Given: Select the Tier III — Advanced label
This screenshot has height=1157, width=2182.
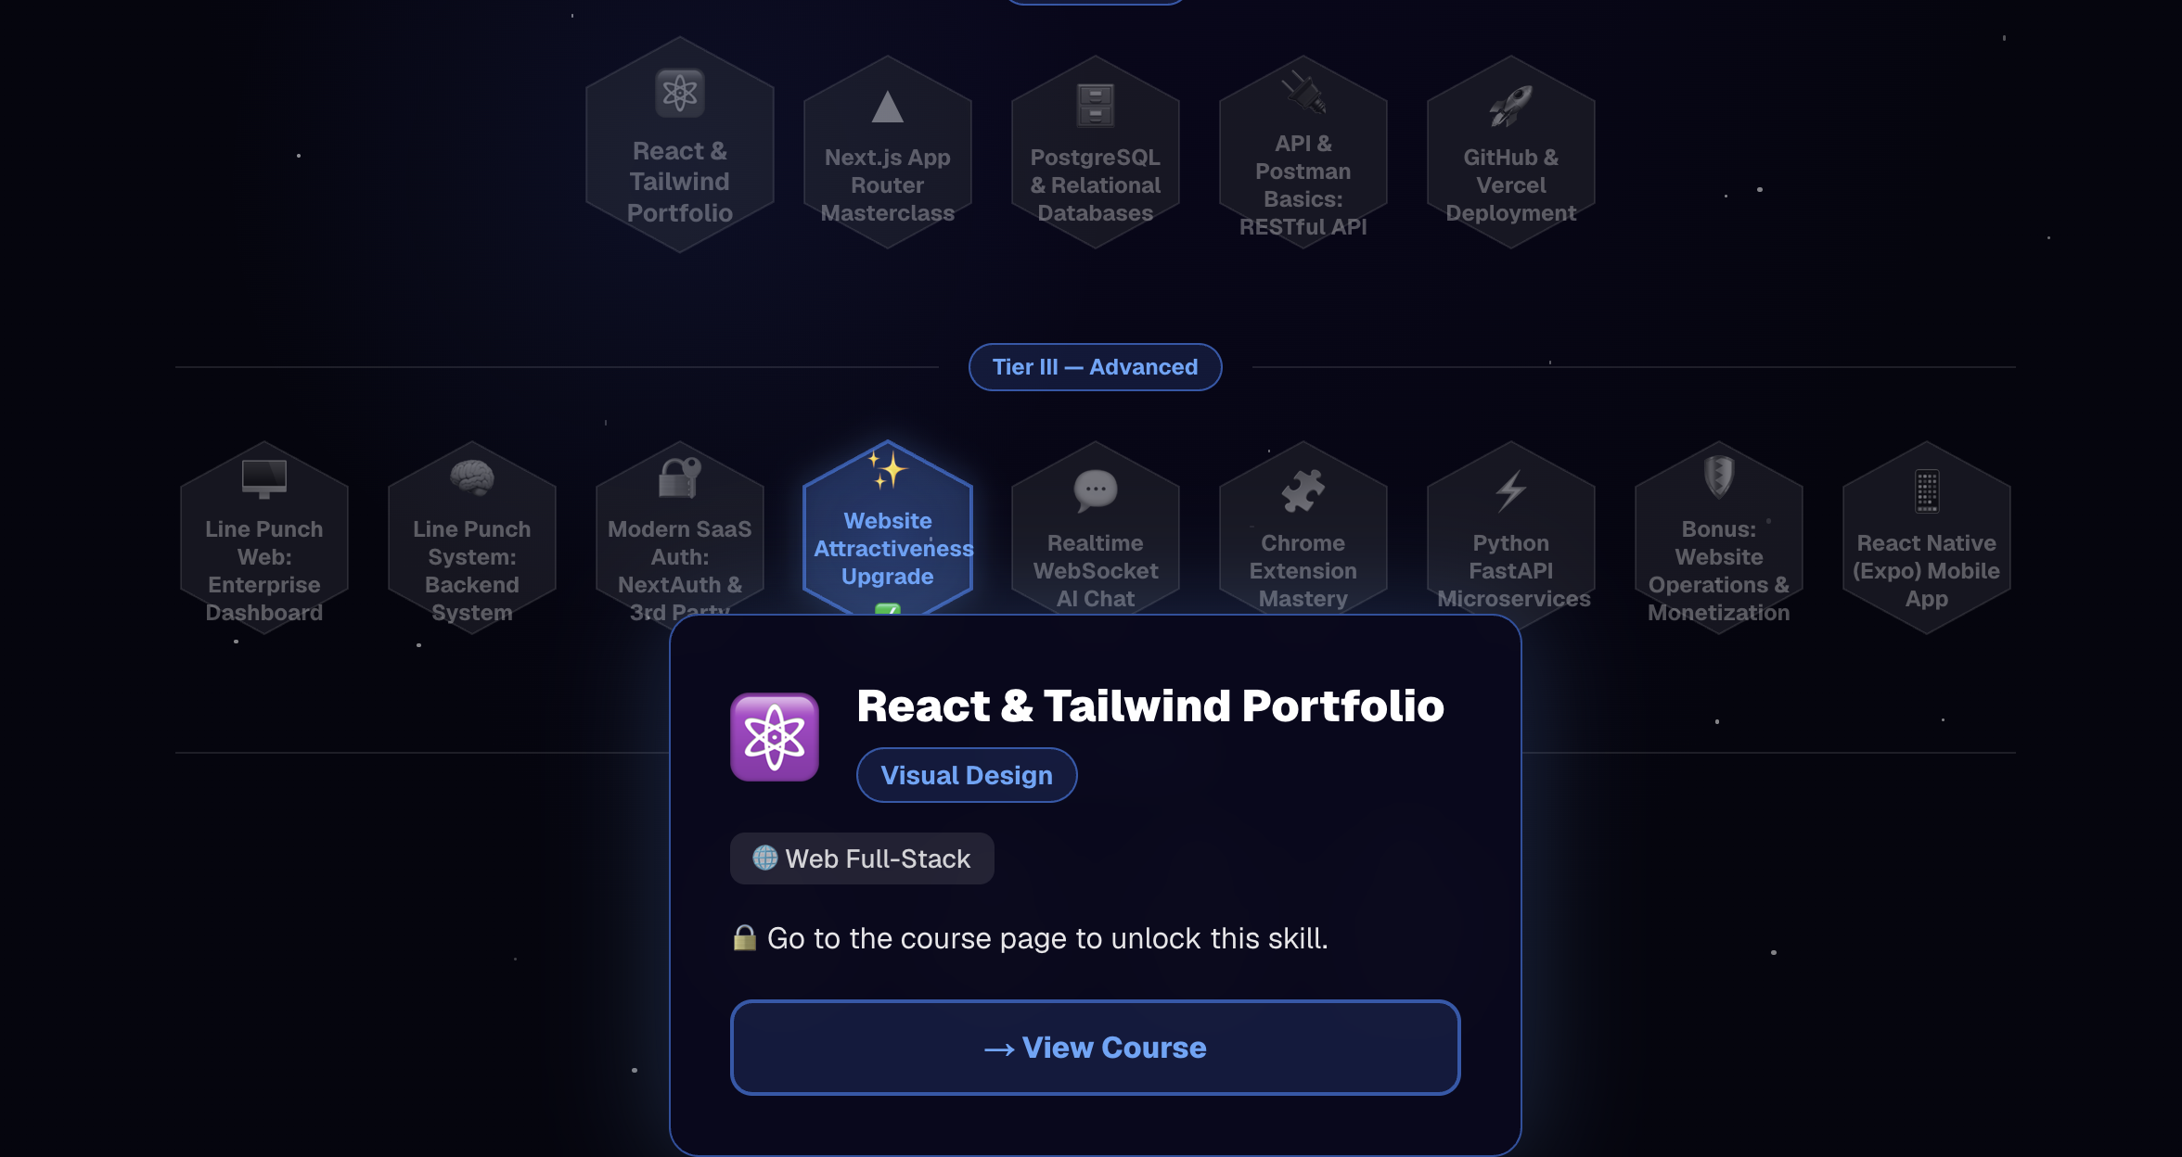Looking at the screenshot, I should (1096, 367).
